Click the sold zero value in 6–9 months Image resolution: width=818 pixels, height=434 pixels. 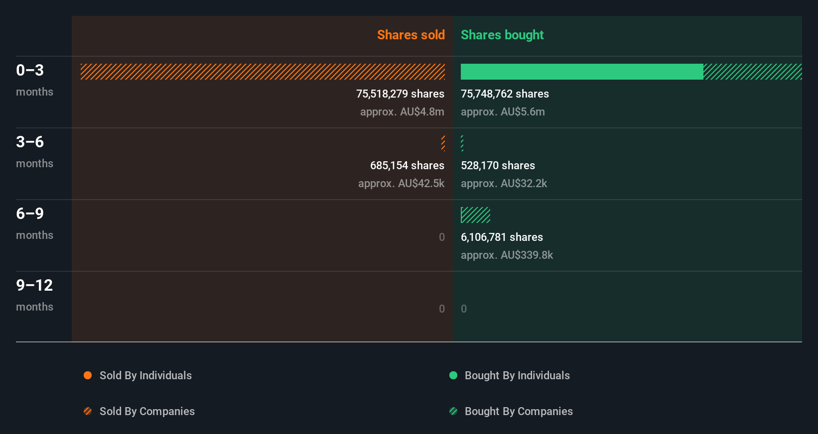[x=442, y=237]
